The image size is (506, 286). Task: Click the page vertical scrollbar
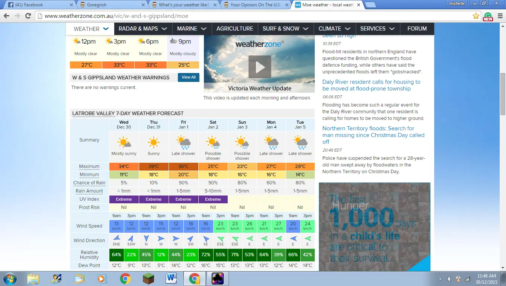point(503,93)
